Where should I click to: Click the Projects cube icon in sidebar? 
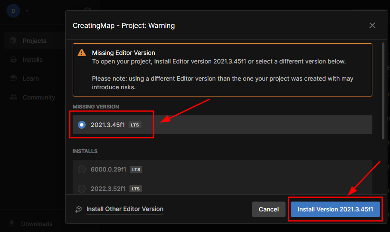tap(13, 41)
